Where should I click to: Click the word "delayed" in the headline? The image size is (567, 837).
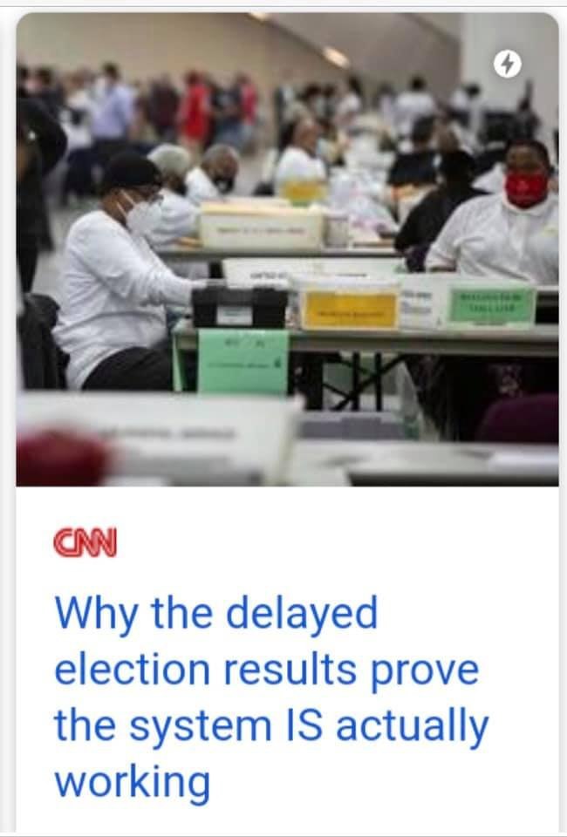(x=302, y=615)
